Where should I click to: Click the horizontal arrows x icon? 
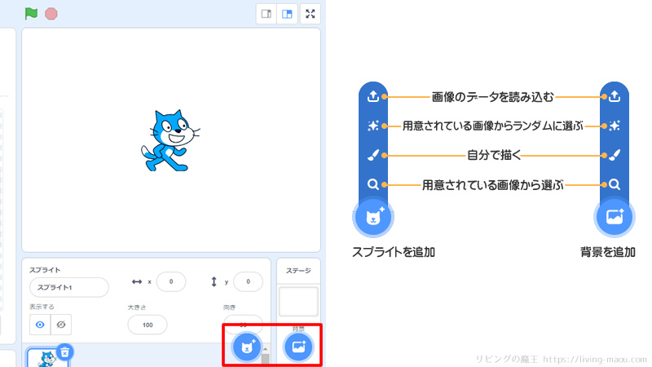pos(137,281)
